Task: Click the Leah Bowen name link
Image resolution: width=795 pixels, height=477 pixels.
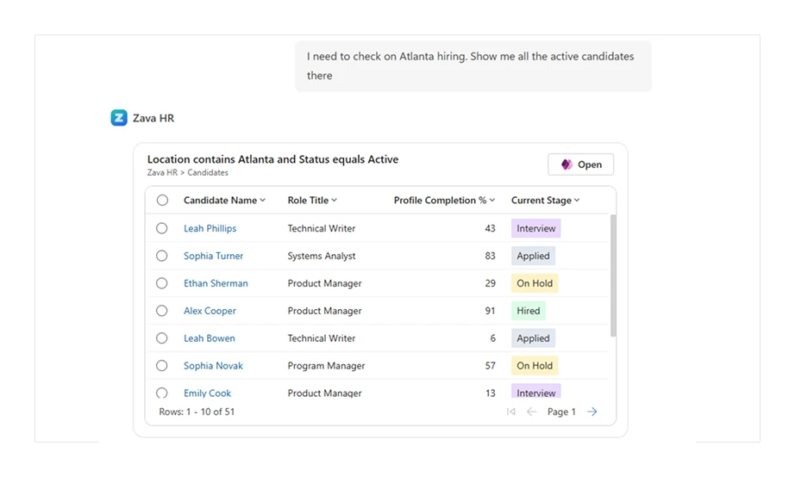Action: coord(209,338)
